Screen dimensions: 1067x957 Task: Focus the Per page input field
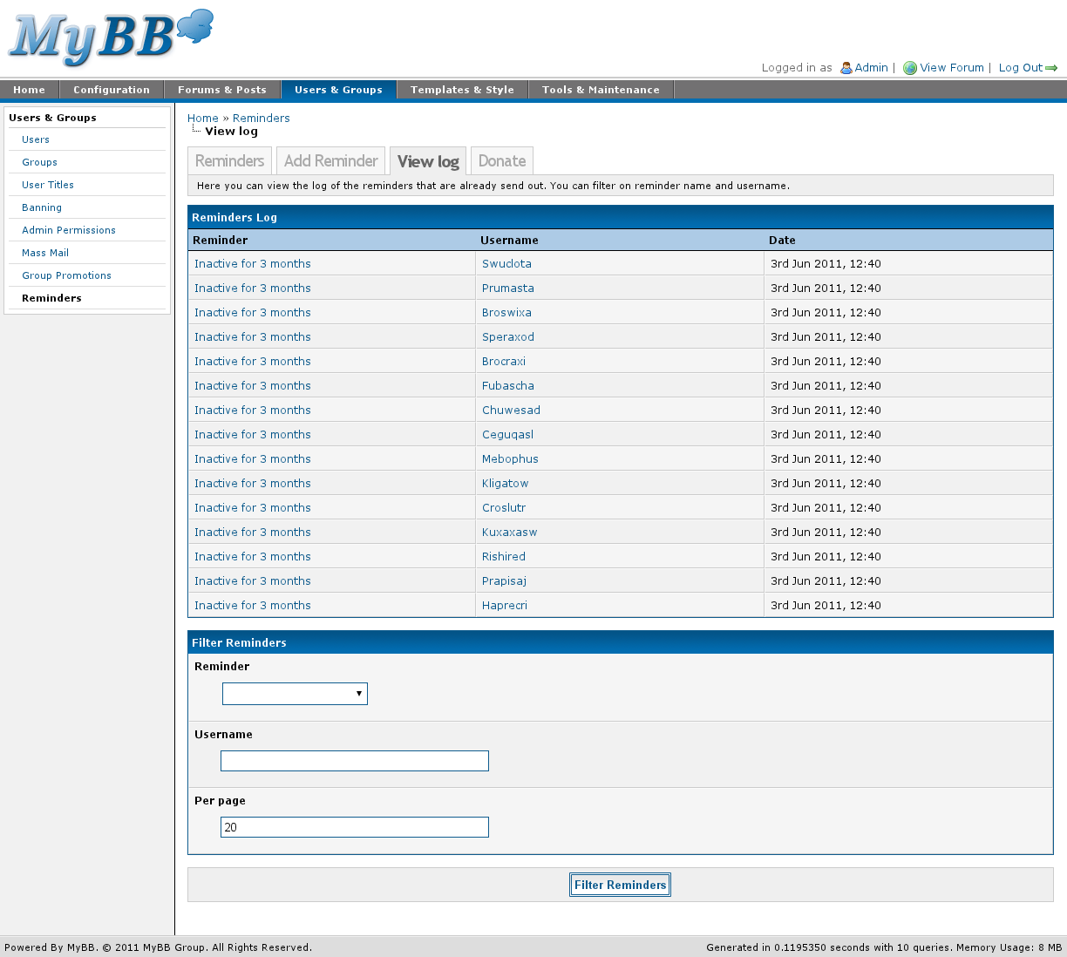pyautogui.click(x=354, y=827)
